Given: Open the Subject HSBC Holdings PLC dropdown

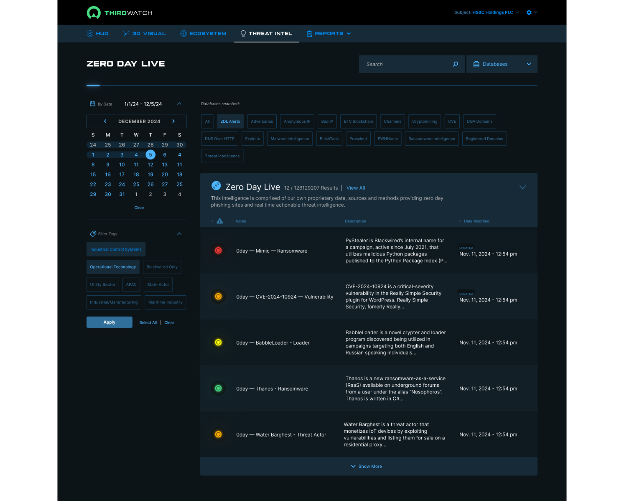Looking at the screenshot, I should coord(486,12).
